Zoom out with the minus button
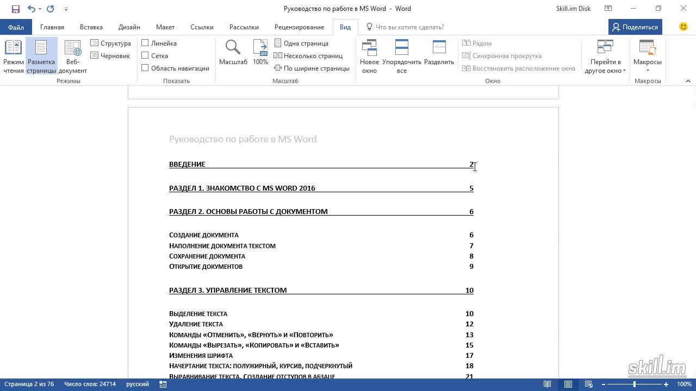Viewport: 696px width, 391px height. (x=604, y=384)
